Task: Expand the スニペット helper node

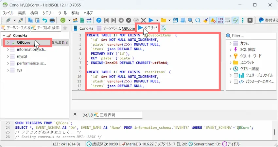Action: pos(231,62)
